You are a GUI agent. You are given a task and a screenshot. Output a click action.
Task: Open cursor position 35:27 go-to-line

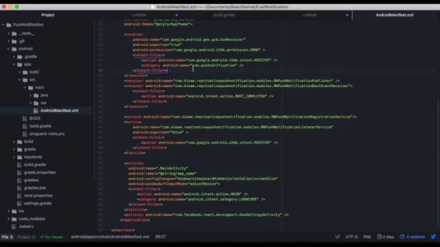(x=160, y=237)
